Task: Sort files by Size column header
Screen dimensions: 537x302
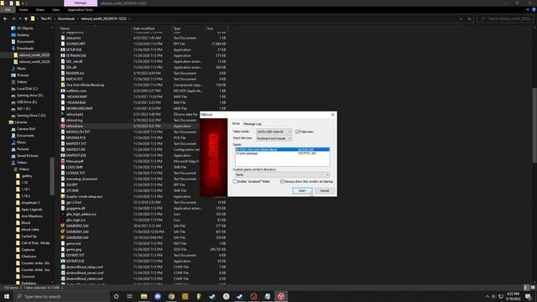Action: click(210, 29)
